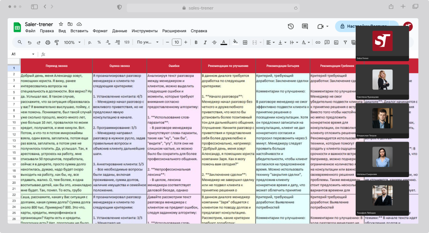Select the row 1 header
This screenshot has width=429, height=233.
[x=14, y=68]
